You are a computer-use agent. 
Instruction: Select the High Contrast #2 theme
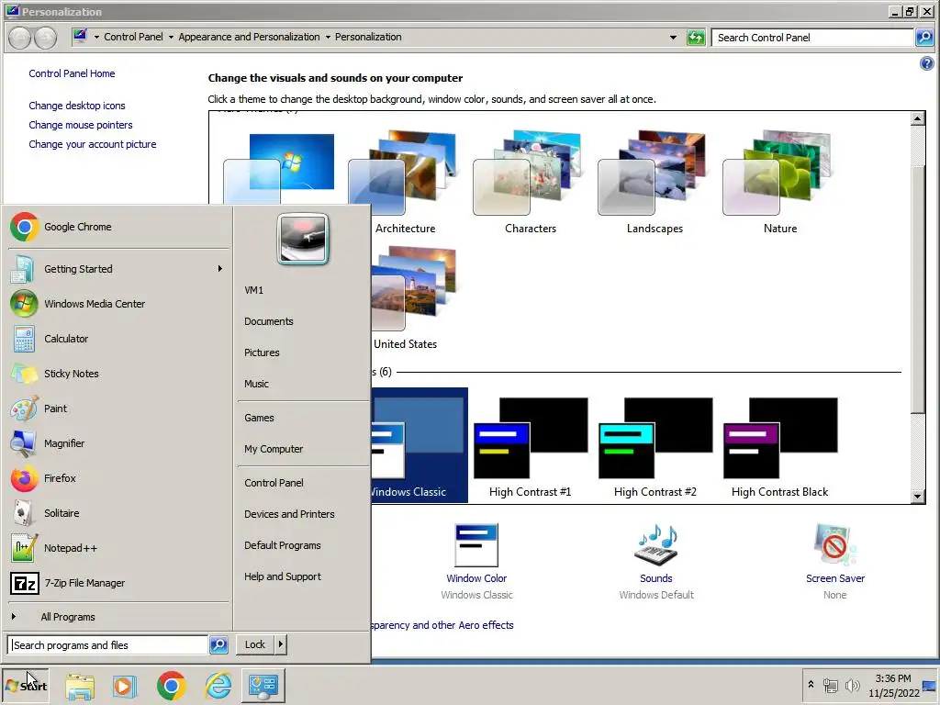(655, 446)
